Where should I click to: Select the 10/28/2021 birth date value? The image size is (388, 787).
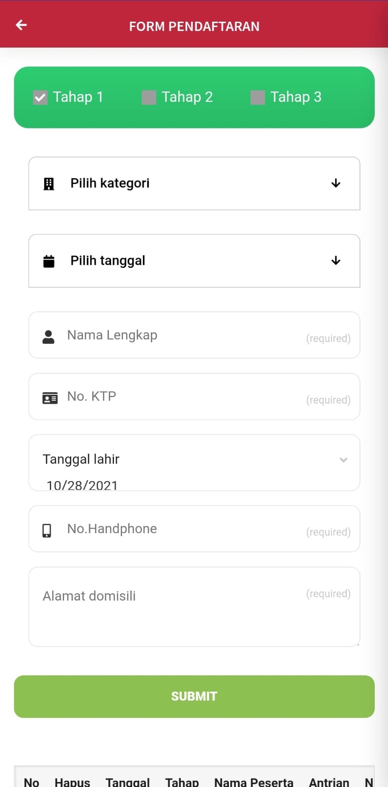(82, 485)
